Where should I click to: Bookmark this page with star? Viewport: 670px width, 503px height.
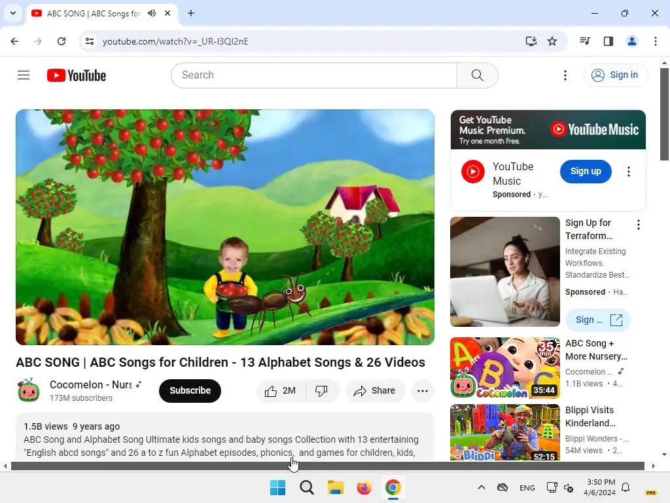[x=552, y=41]
